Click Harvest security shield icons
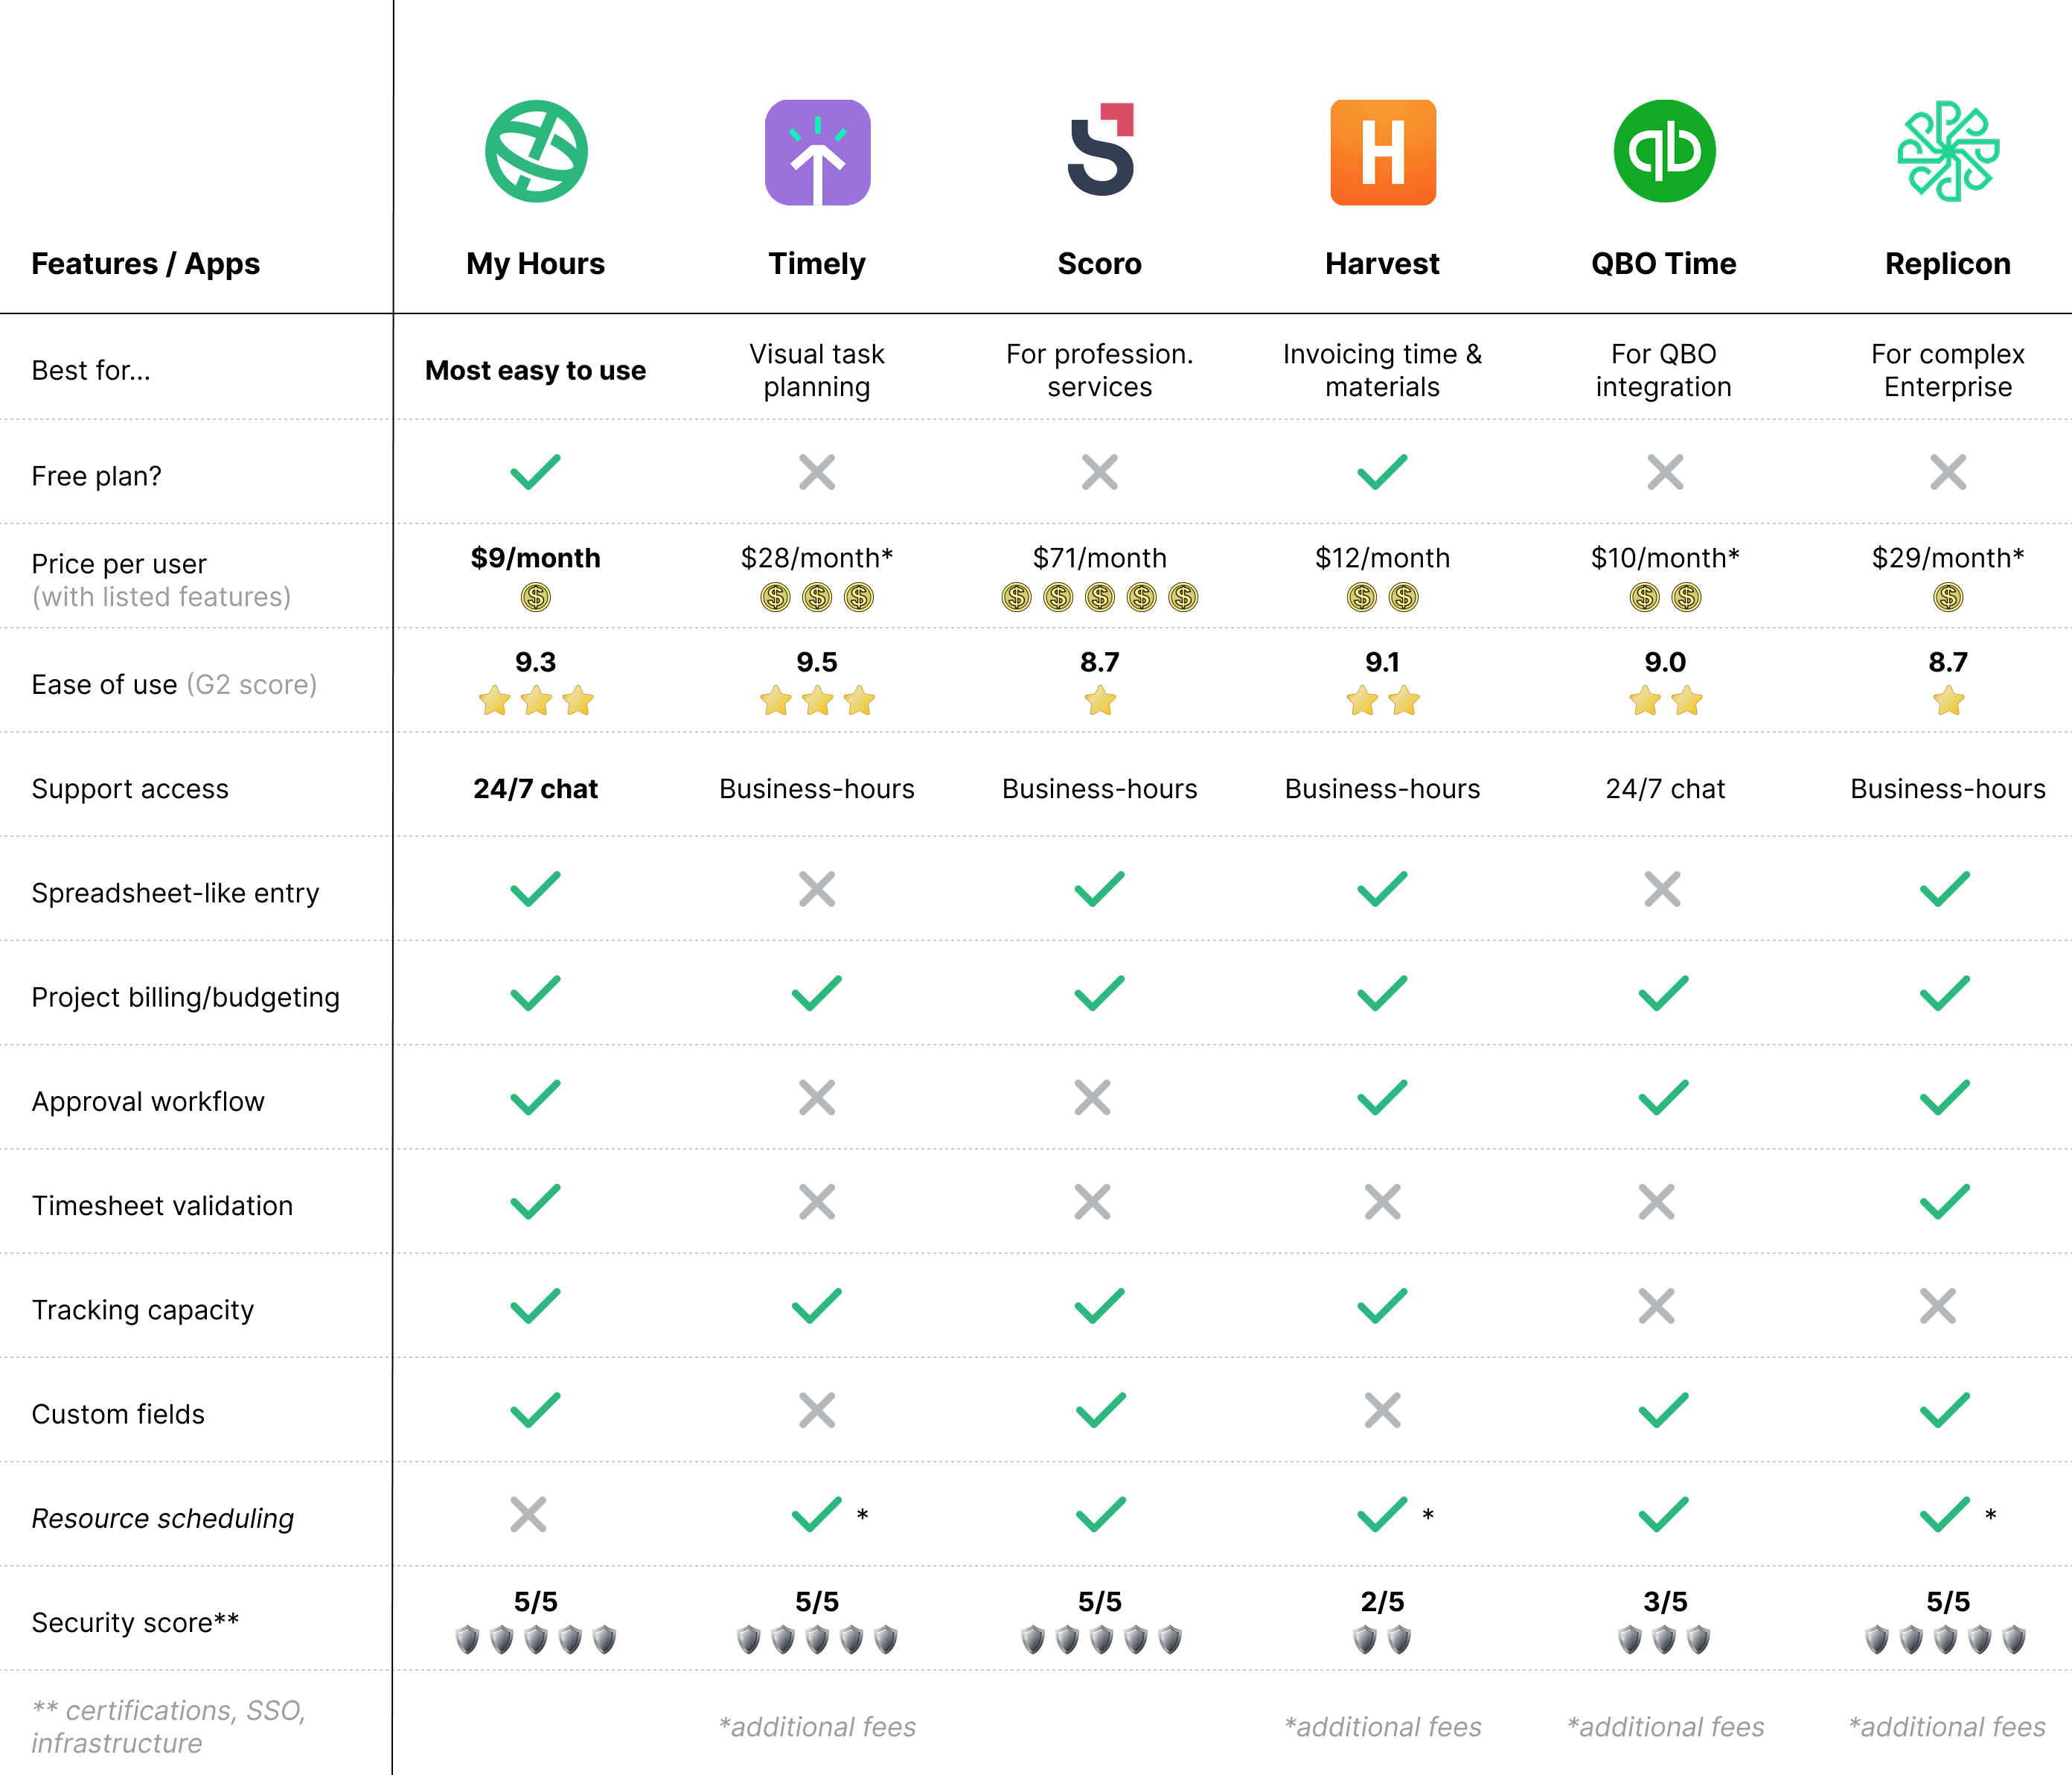 [1382, 1640]
